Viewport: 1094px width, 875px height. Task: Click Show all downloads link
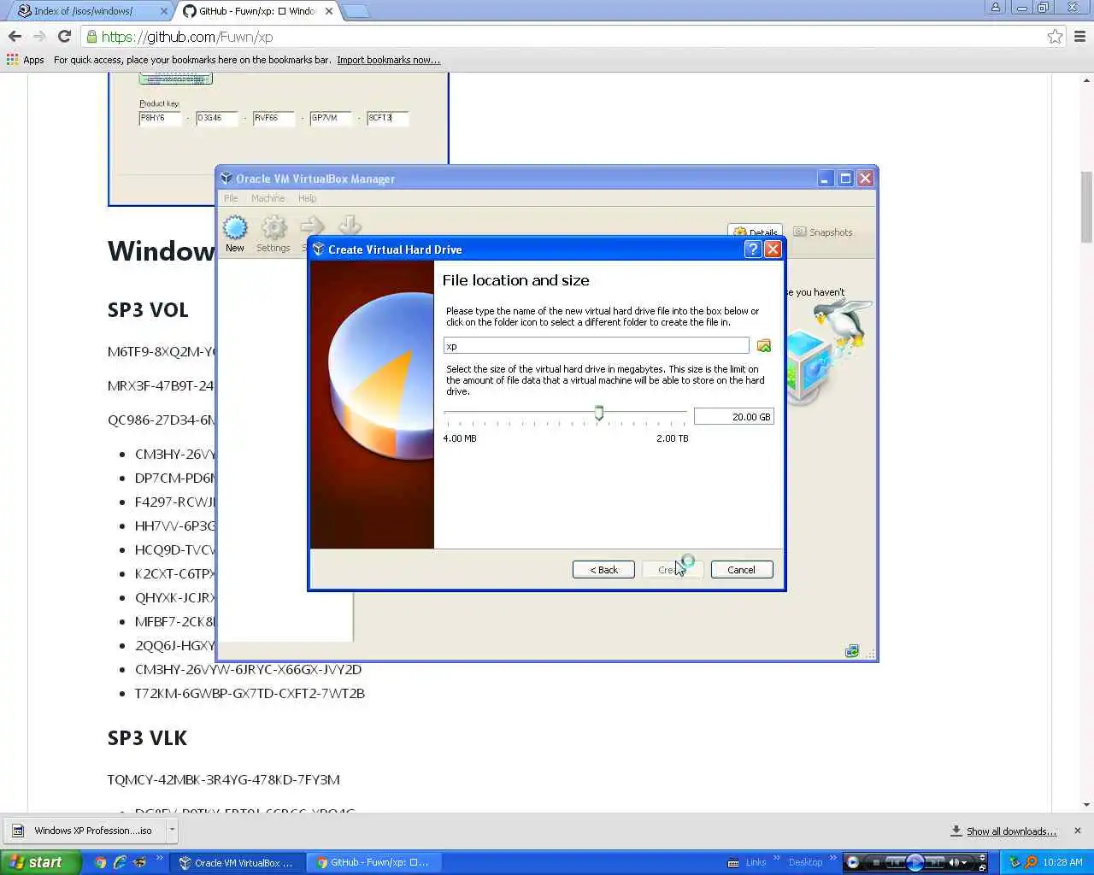[x=1011, y=831]
